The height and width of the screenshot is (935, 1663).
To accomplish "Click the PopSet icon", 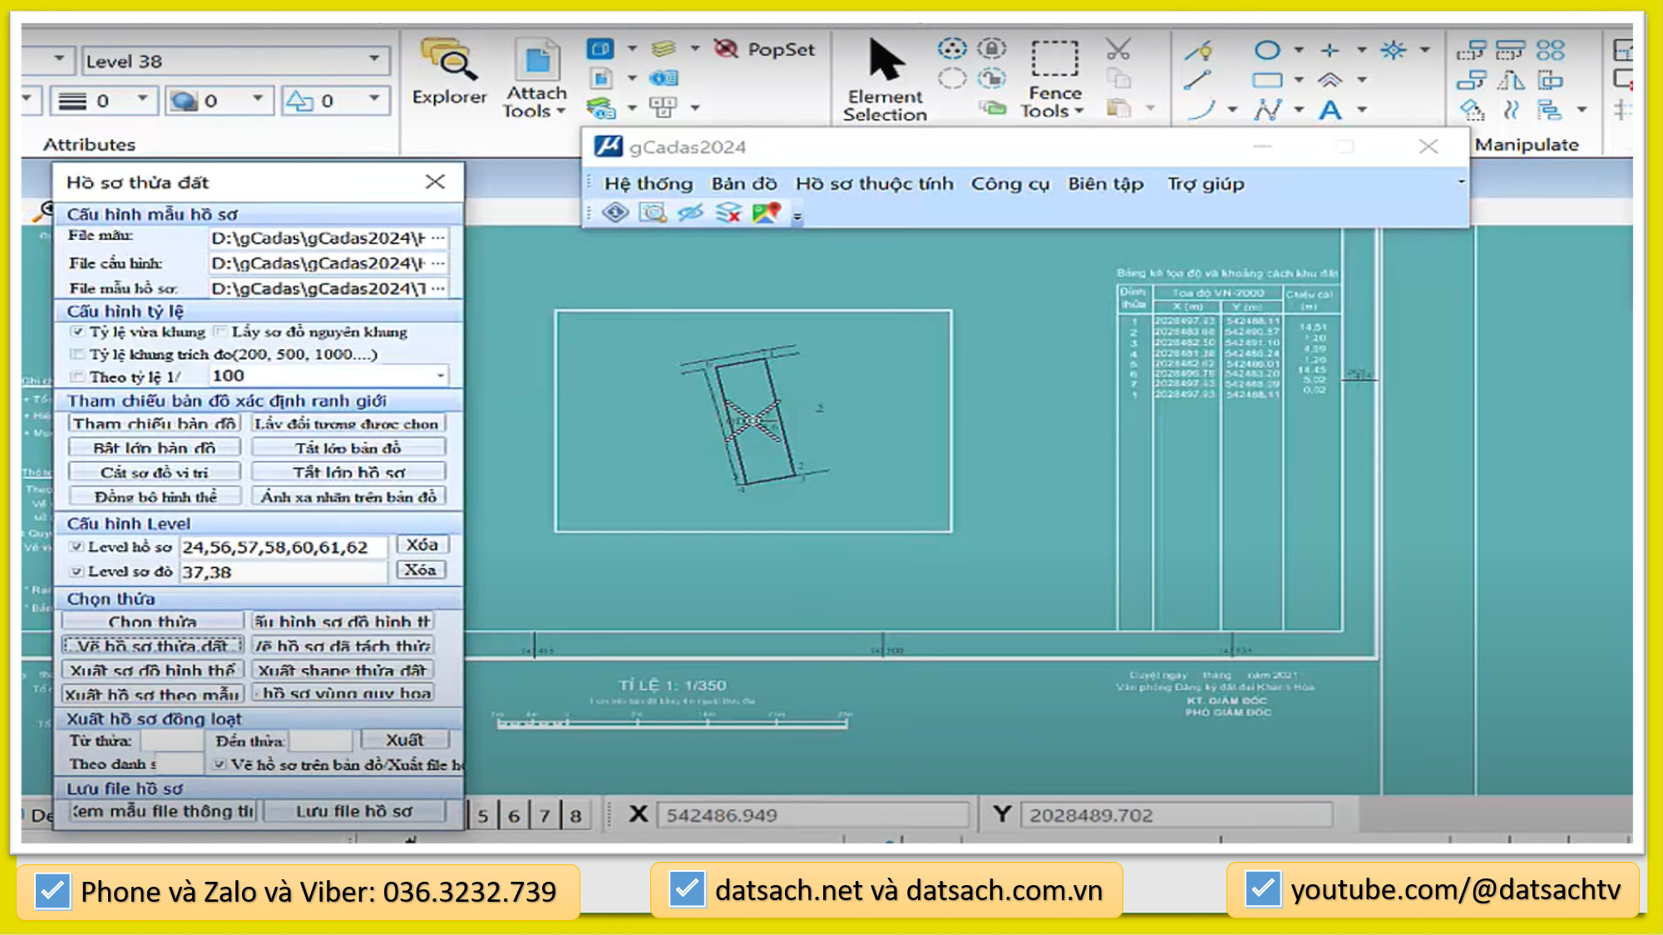I will [726, 49].
